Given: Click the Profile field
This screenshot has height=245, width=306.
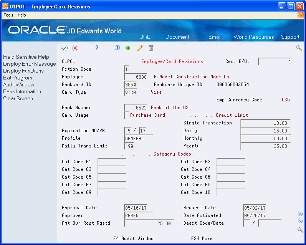Looking at the screenshot, I should click(x=138, y=138).
